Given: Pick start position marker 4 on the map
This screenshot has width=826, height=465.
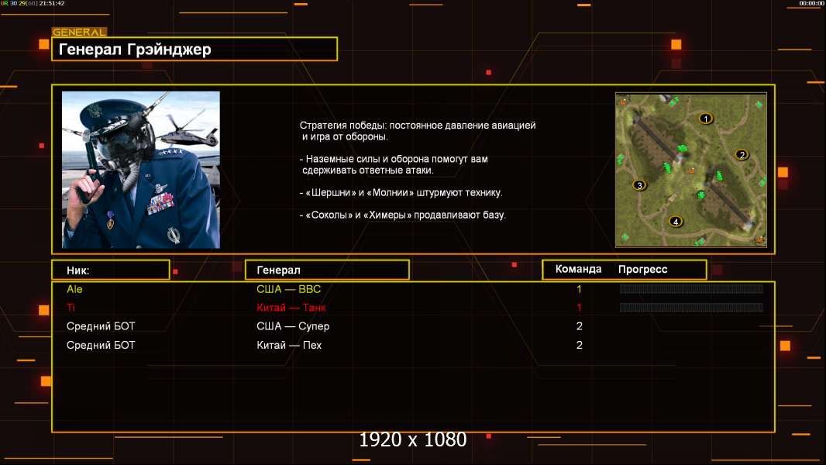Looking at the screenshot, I should pyautogui.click(x=676, y=221).
